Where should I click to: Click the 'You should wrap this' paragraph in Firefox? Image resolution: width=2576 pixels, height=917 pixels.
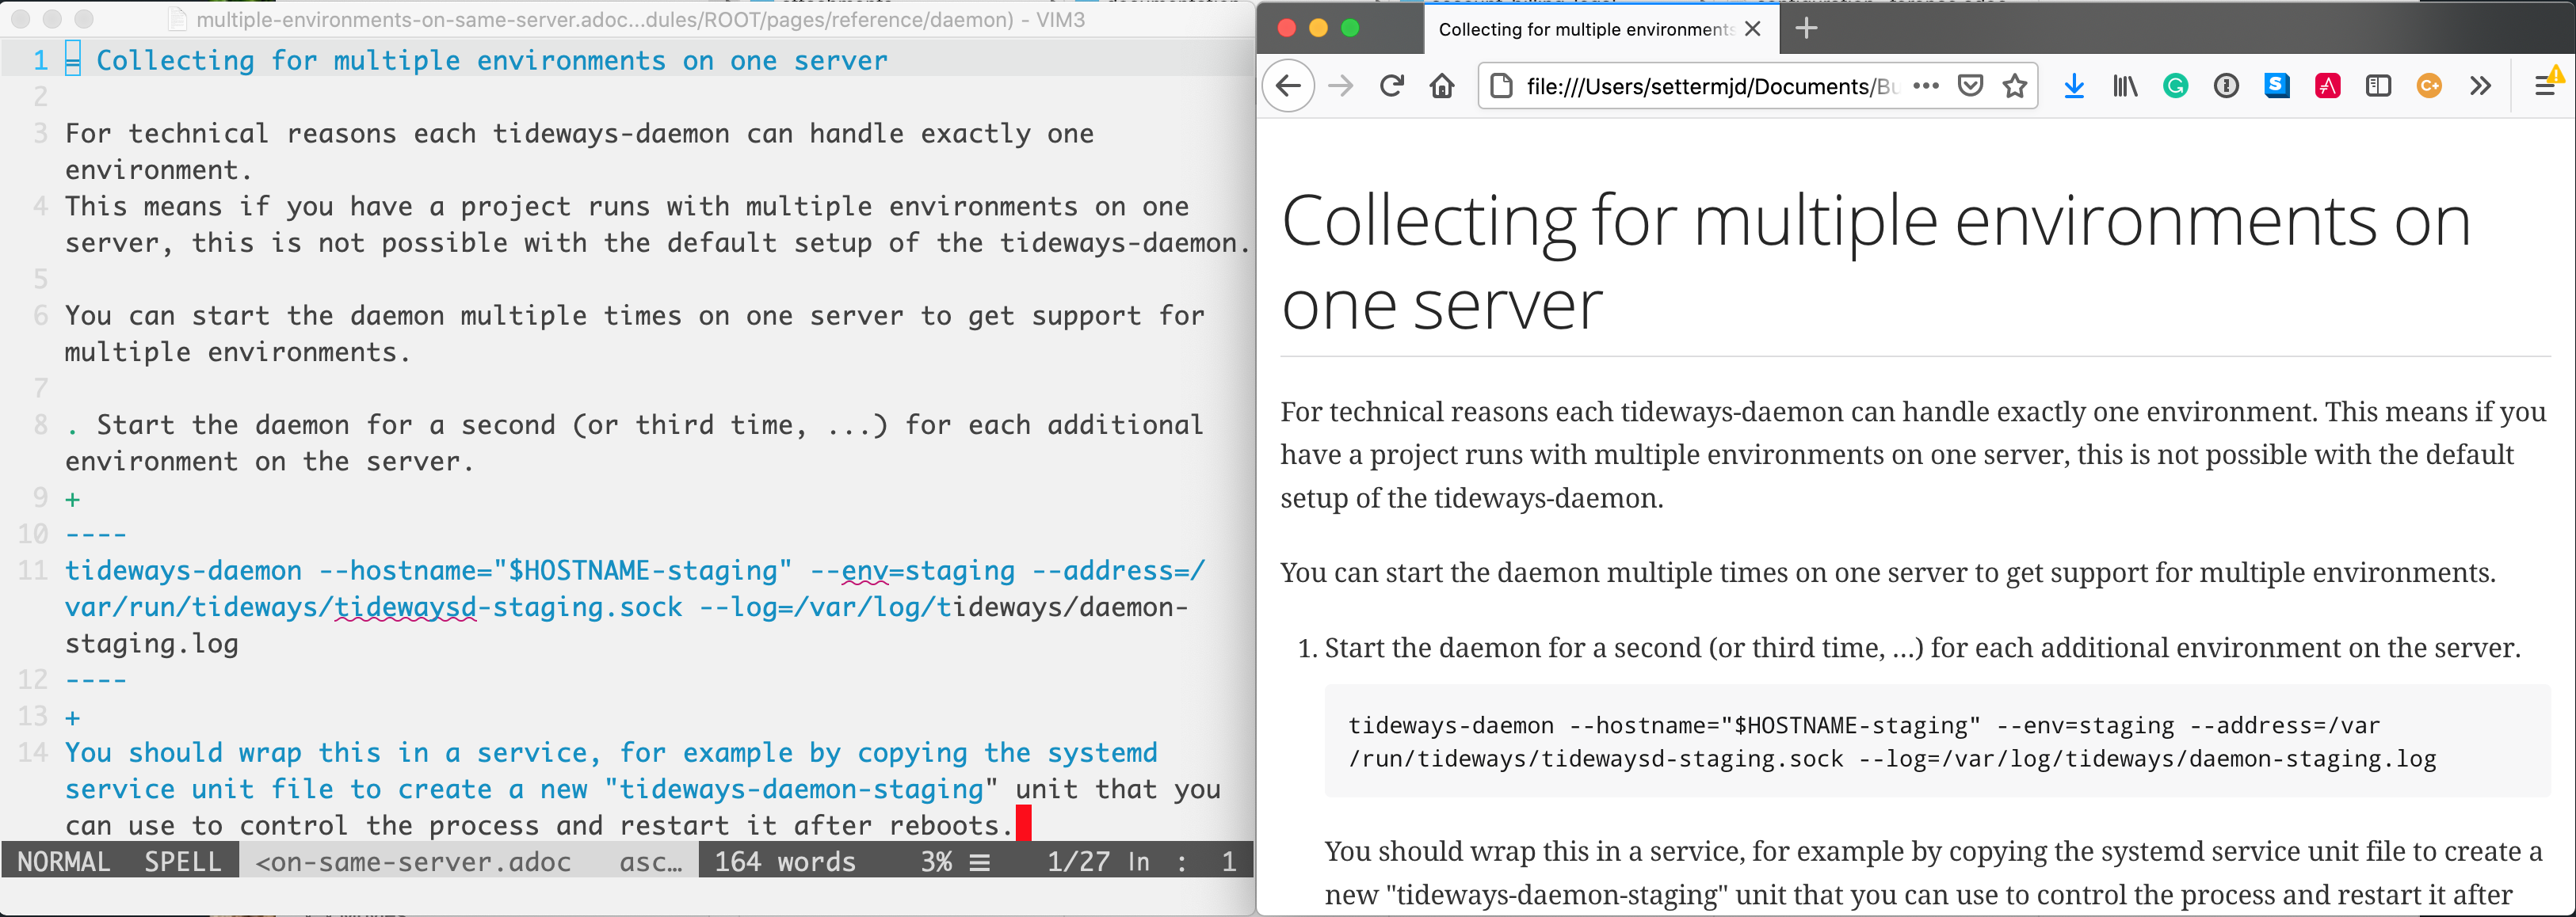[x=1933, y=873]
